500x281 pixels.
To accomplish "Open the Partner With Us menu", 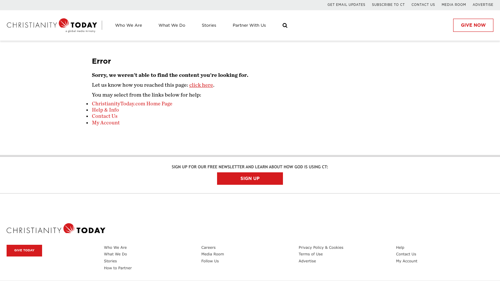I will [249, 25].
